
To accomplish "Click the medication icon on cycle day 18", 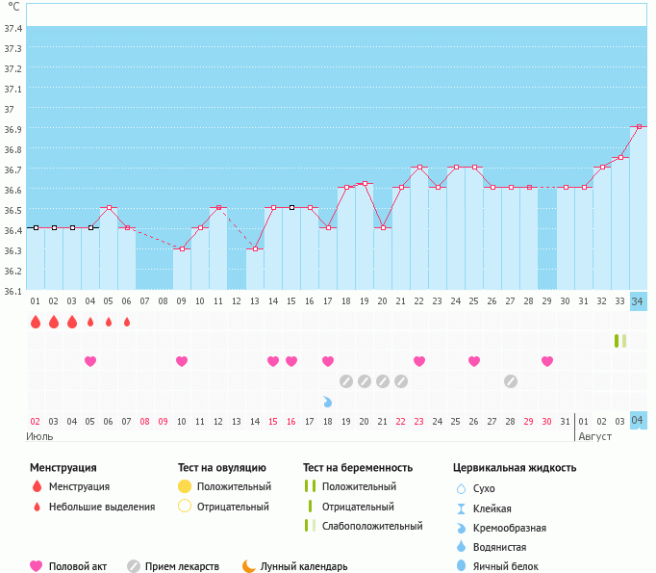I will point(346,381).
